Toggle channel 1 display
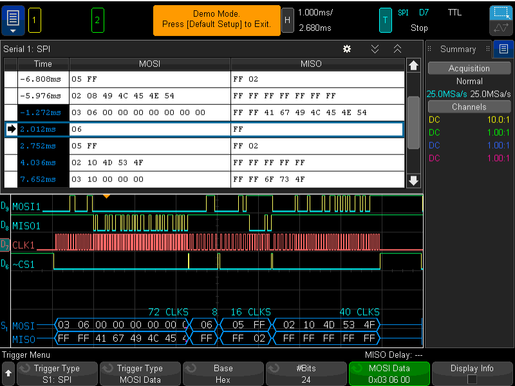This screenshot has width=515, height=386. click(34, 20)
